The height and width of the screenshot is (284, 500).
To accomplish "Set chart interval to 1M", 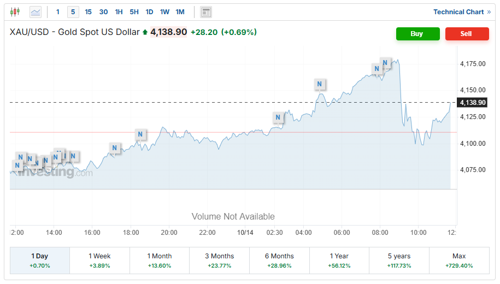I will (180, 11).
